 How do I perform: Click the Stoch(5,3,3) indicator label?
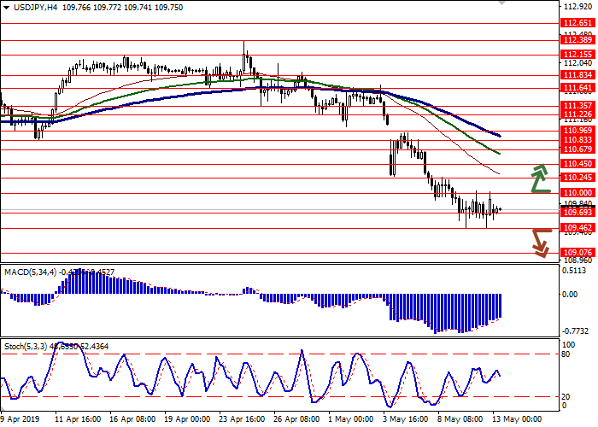pyautogui.click(x=27, y=348)
